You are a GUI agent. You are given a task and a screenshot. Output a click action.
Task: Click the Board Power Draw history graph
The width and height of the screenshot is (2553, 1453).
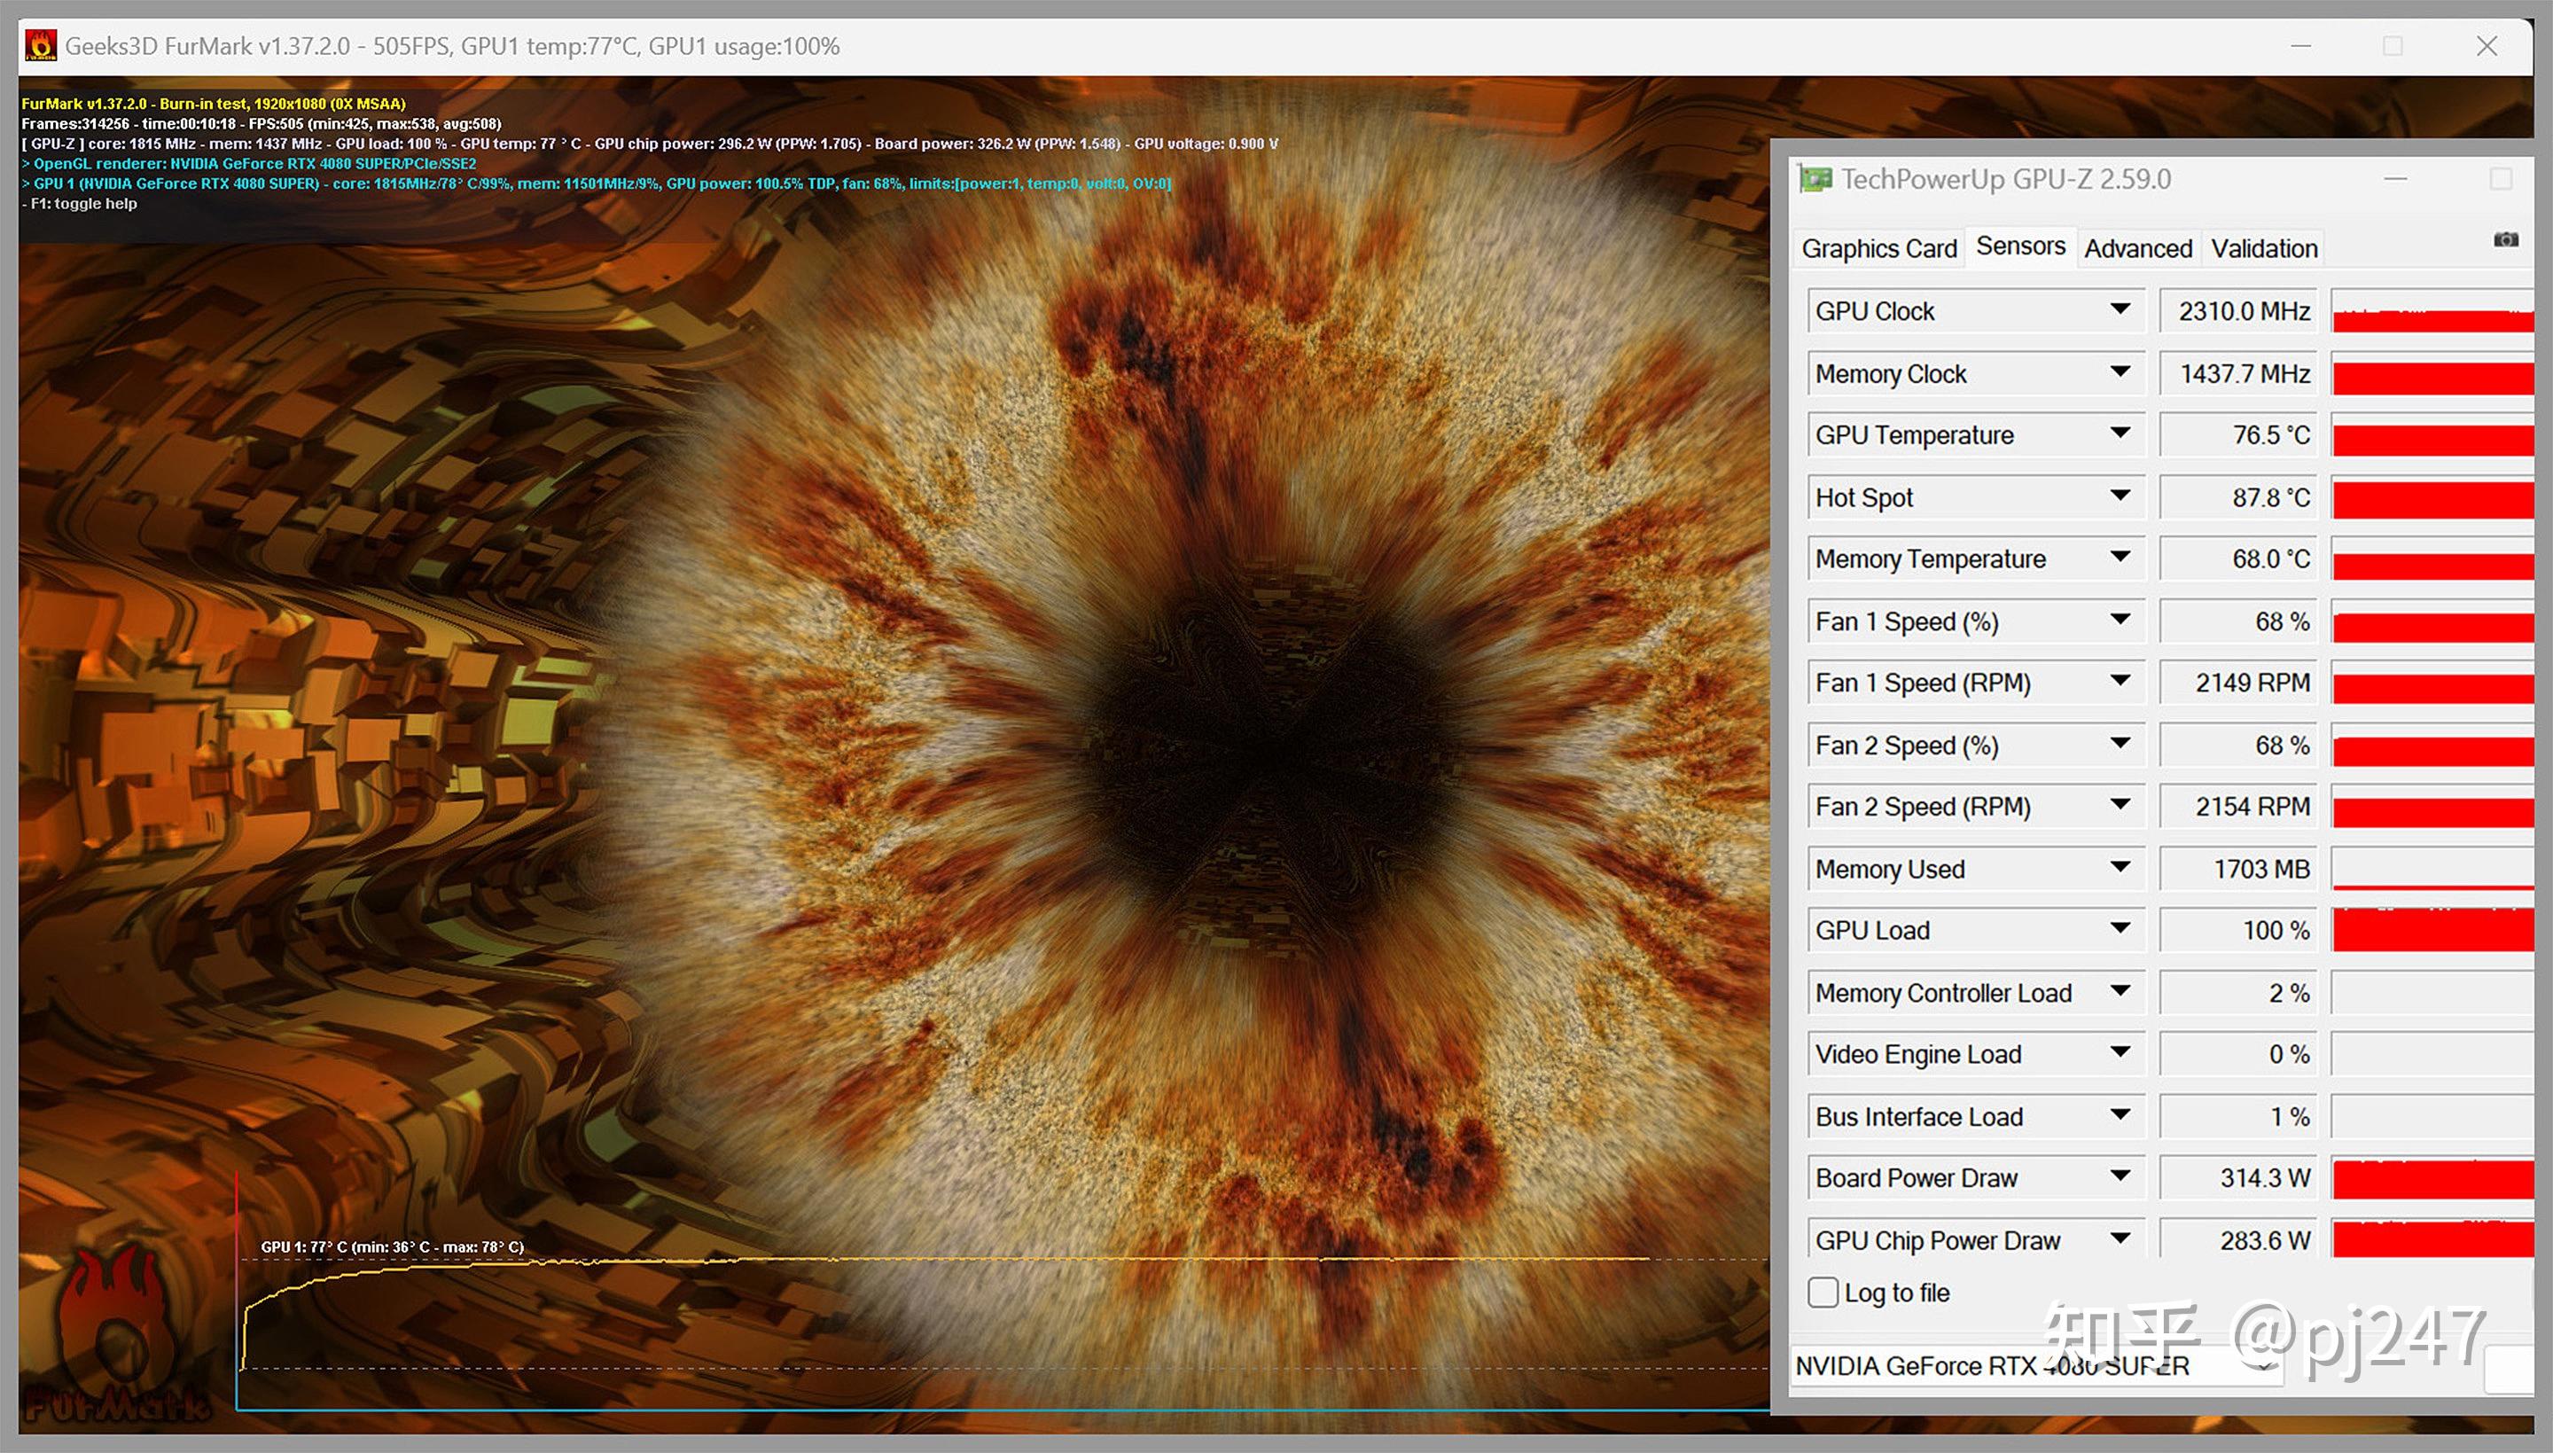(x=2432, y=1177)
